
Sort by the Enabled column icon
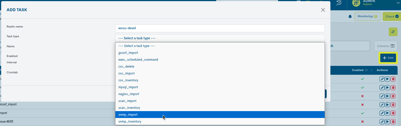[x=366, y=70]
